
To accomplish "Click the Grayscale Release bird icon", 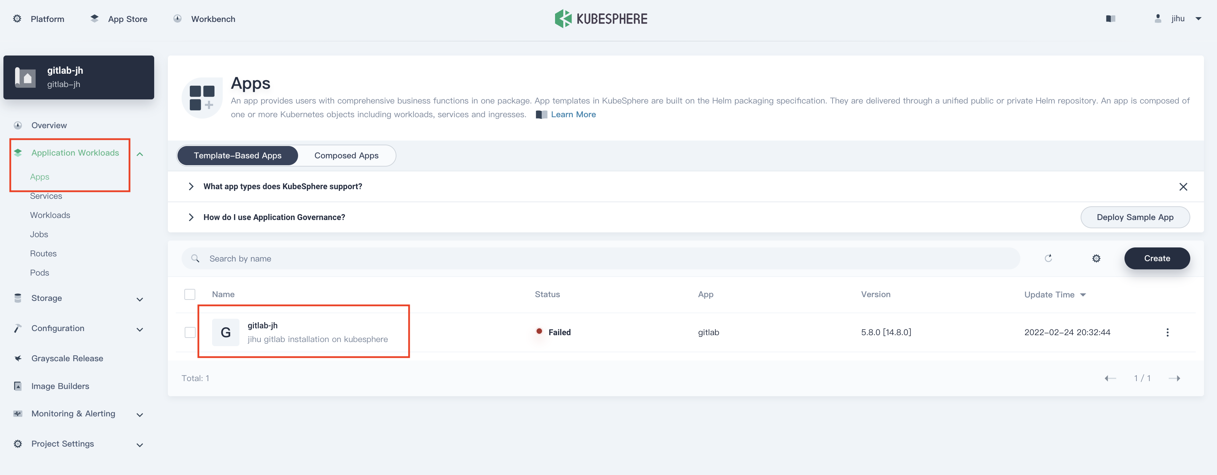I will pos(18,358).
